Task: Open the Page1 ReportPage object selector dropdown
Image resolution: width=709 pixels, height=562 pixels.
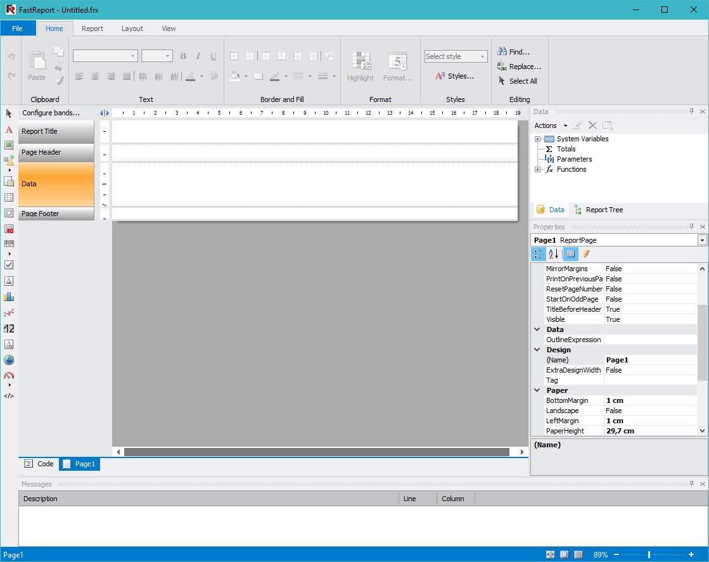Action: coord(702,240)
